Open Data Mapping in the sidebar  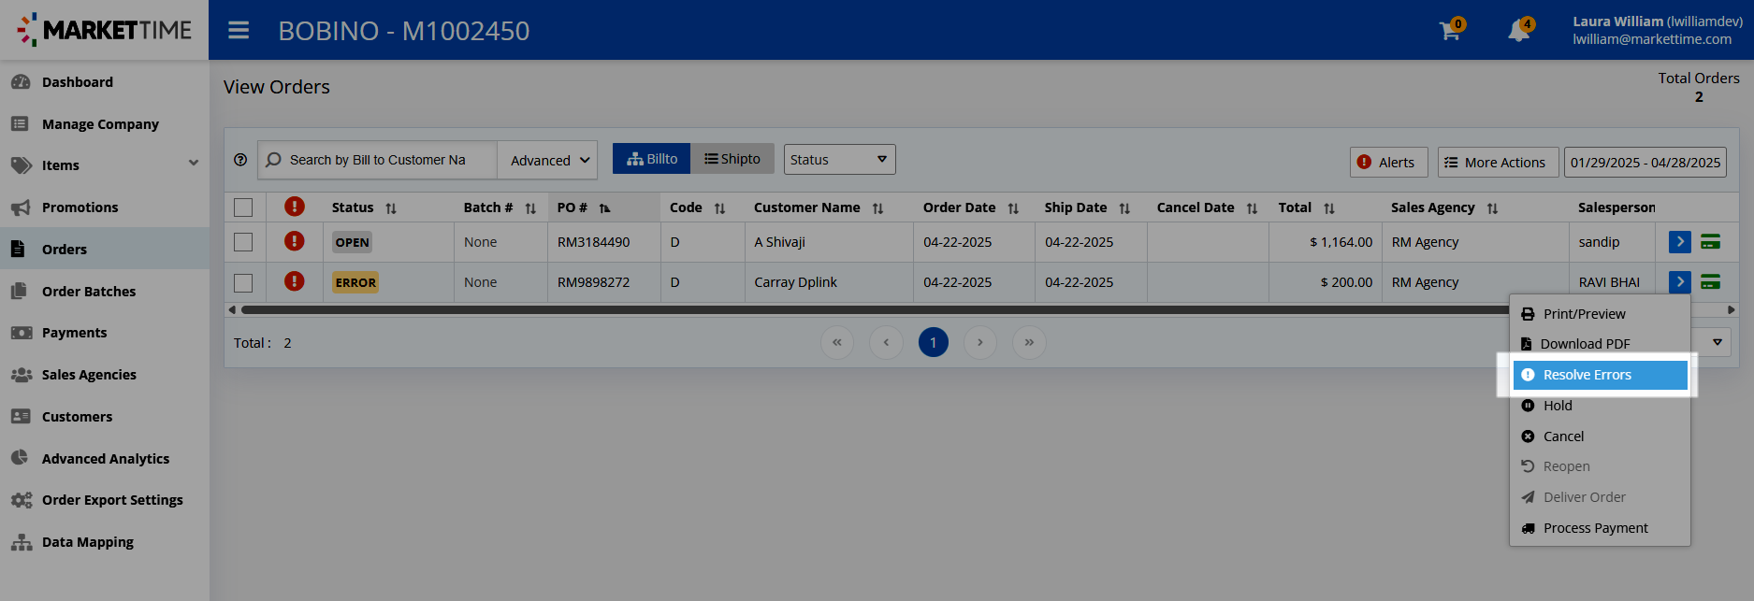click(x=104, y=542)
